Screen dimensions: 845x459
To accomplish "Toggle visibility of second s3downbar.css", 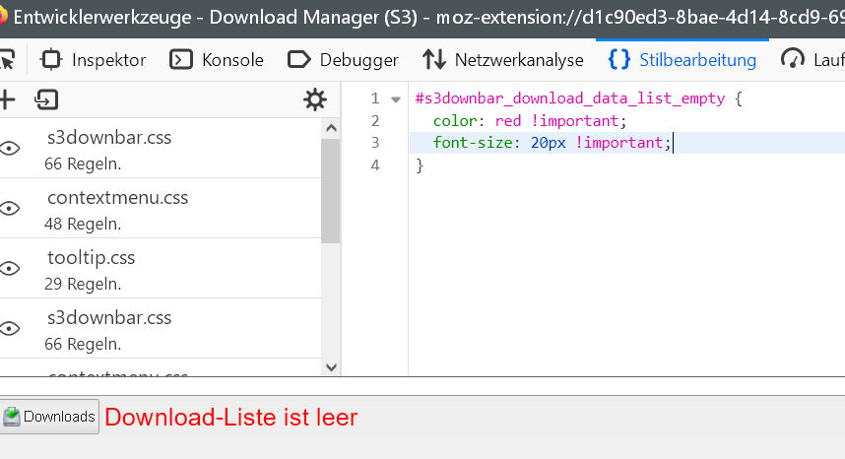I will tap(10, 329).
